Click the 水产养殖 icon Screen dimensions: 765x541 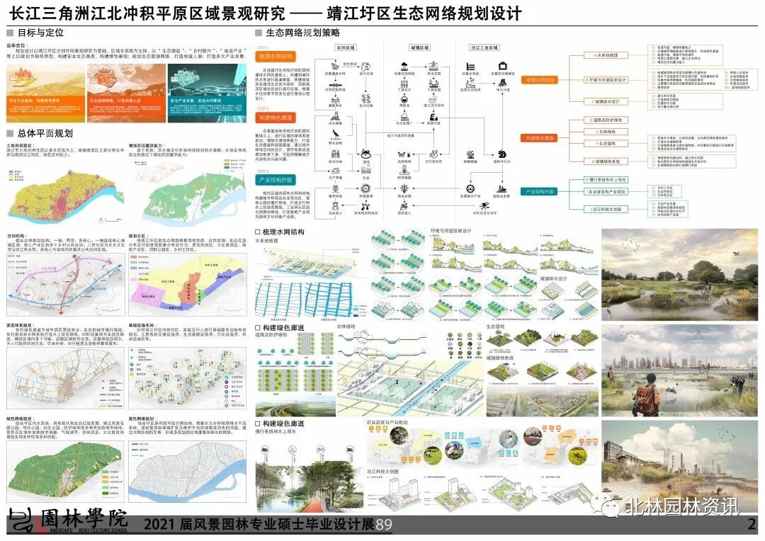pyautogui.click(x=335, y=171)
